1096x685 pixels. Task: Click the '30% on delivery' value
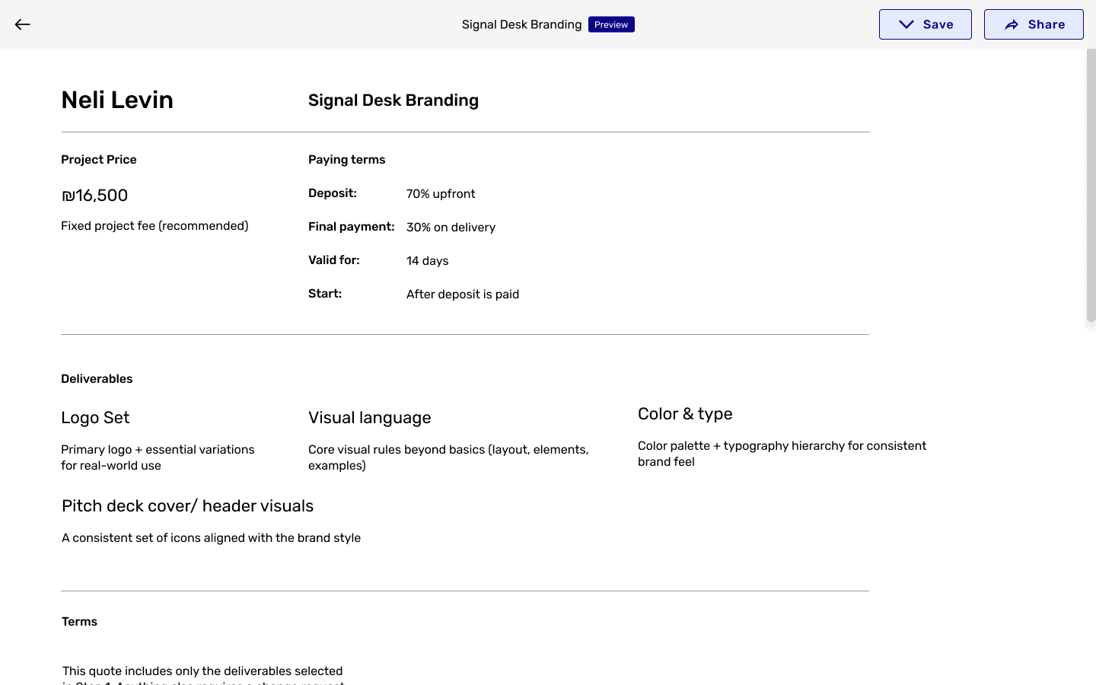[451, 228]
